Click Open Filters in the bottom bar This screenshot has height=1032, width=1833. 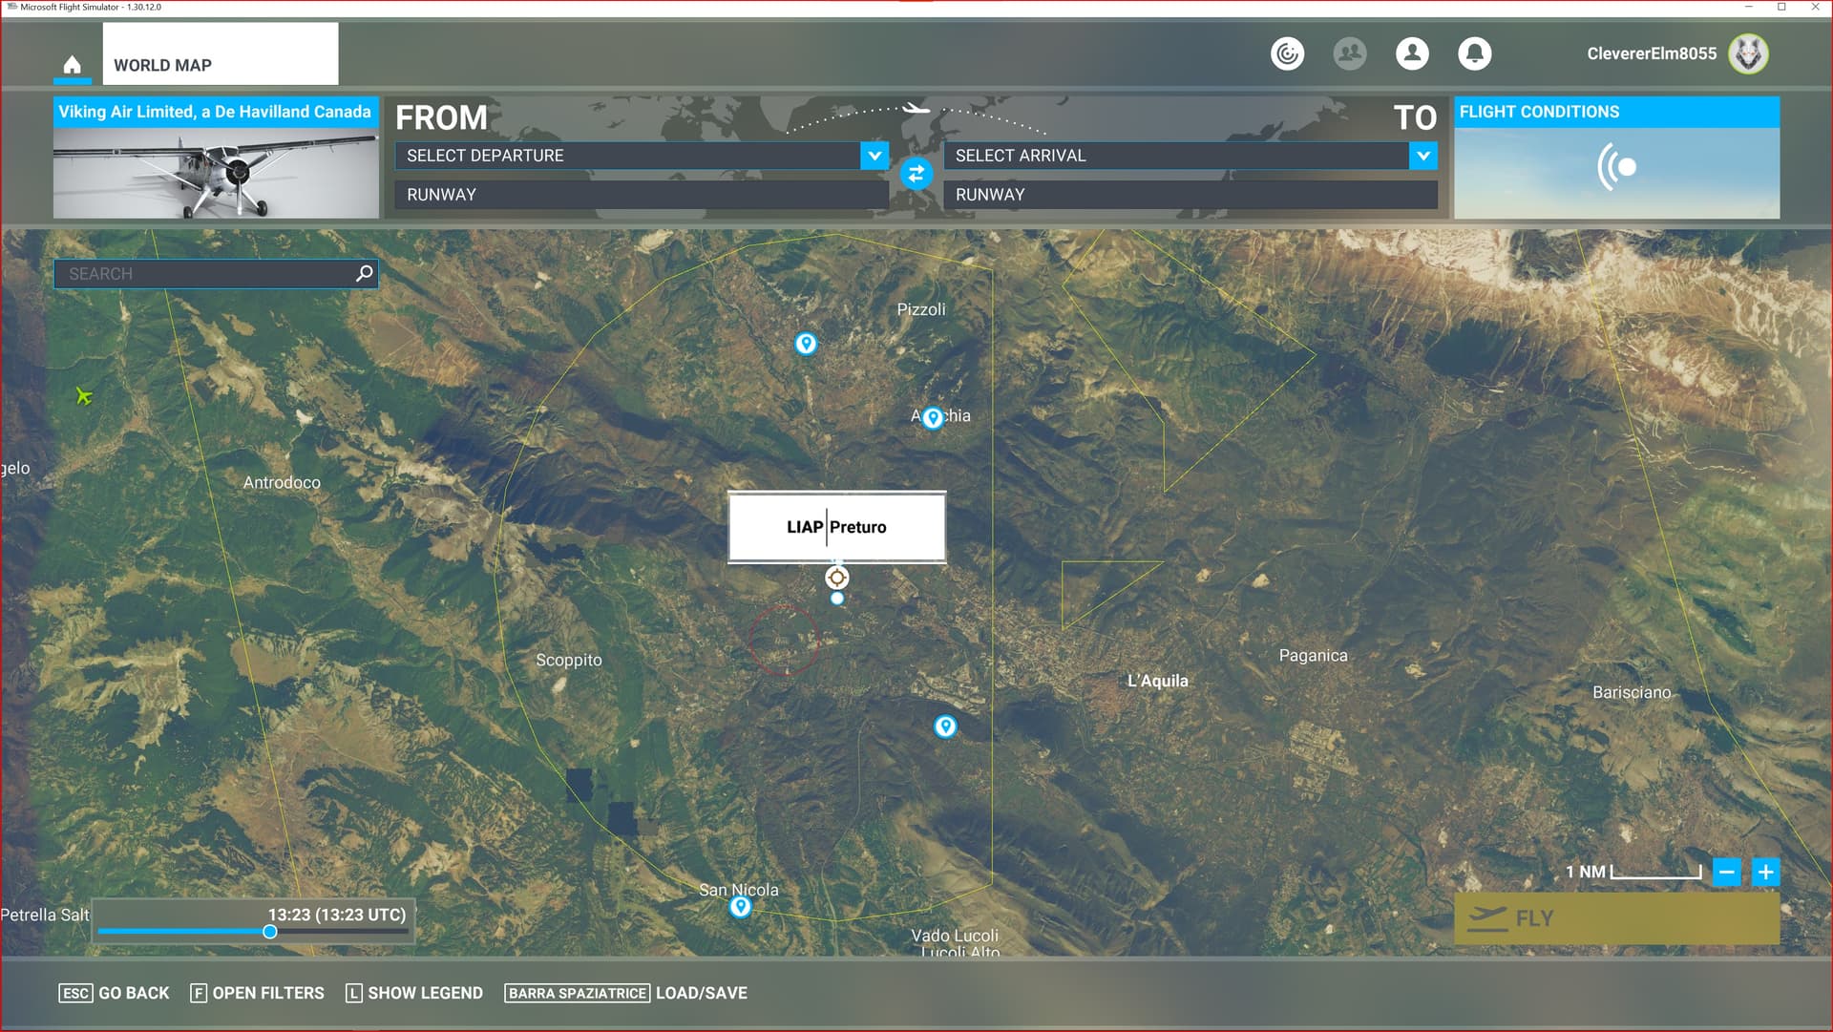click(258, 993)
